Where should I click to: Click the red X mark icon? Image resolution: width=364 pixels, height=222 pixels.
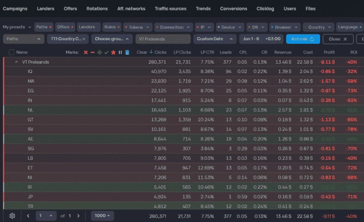point(86,52)
